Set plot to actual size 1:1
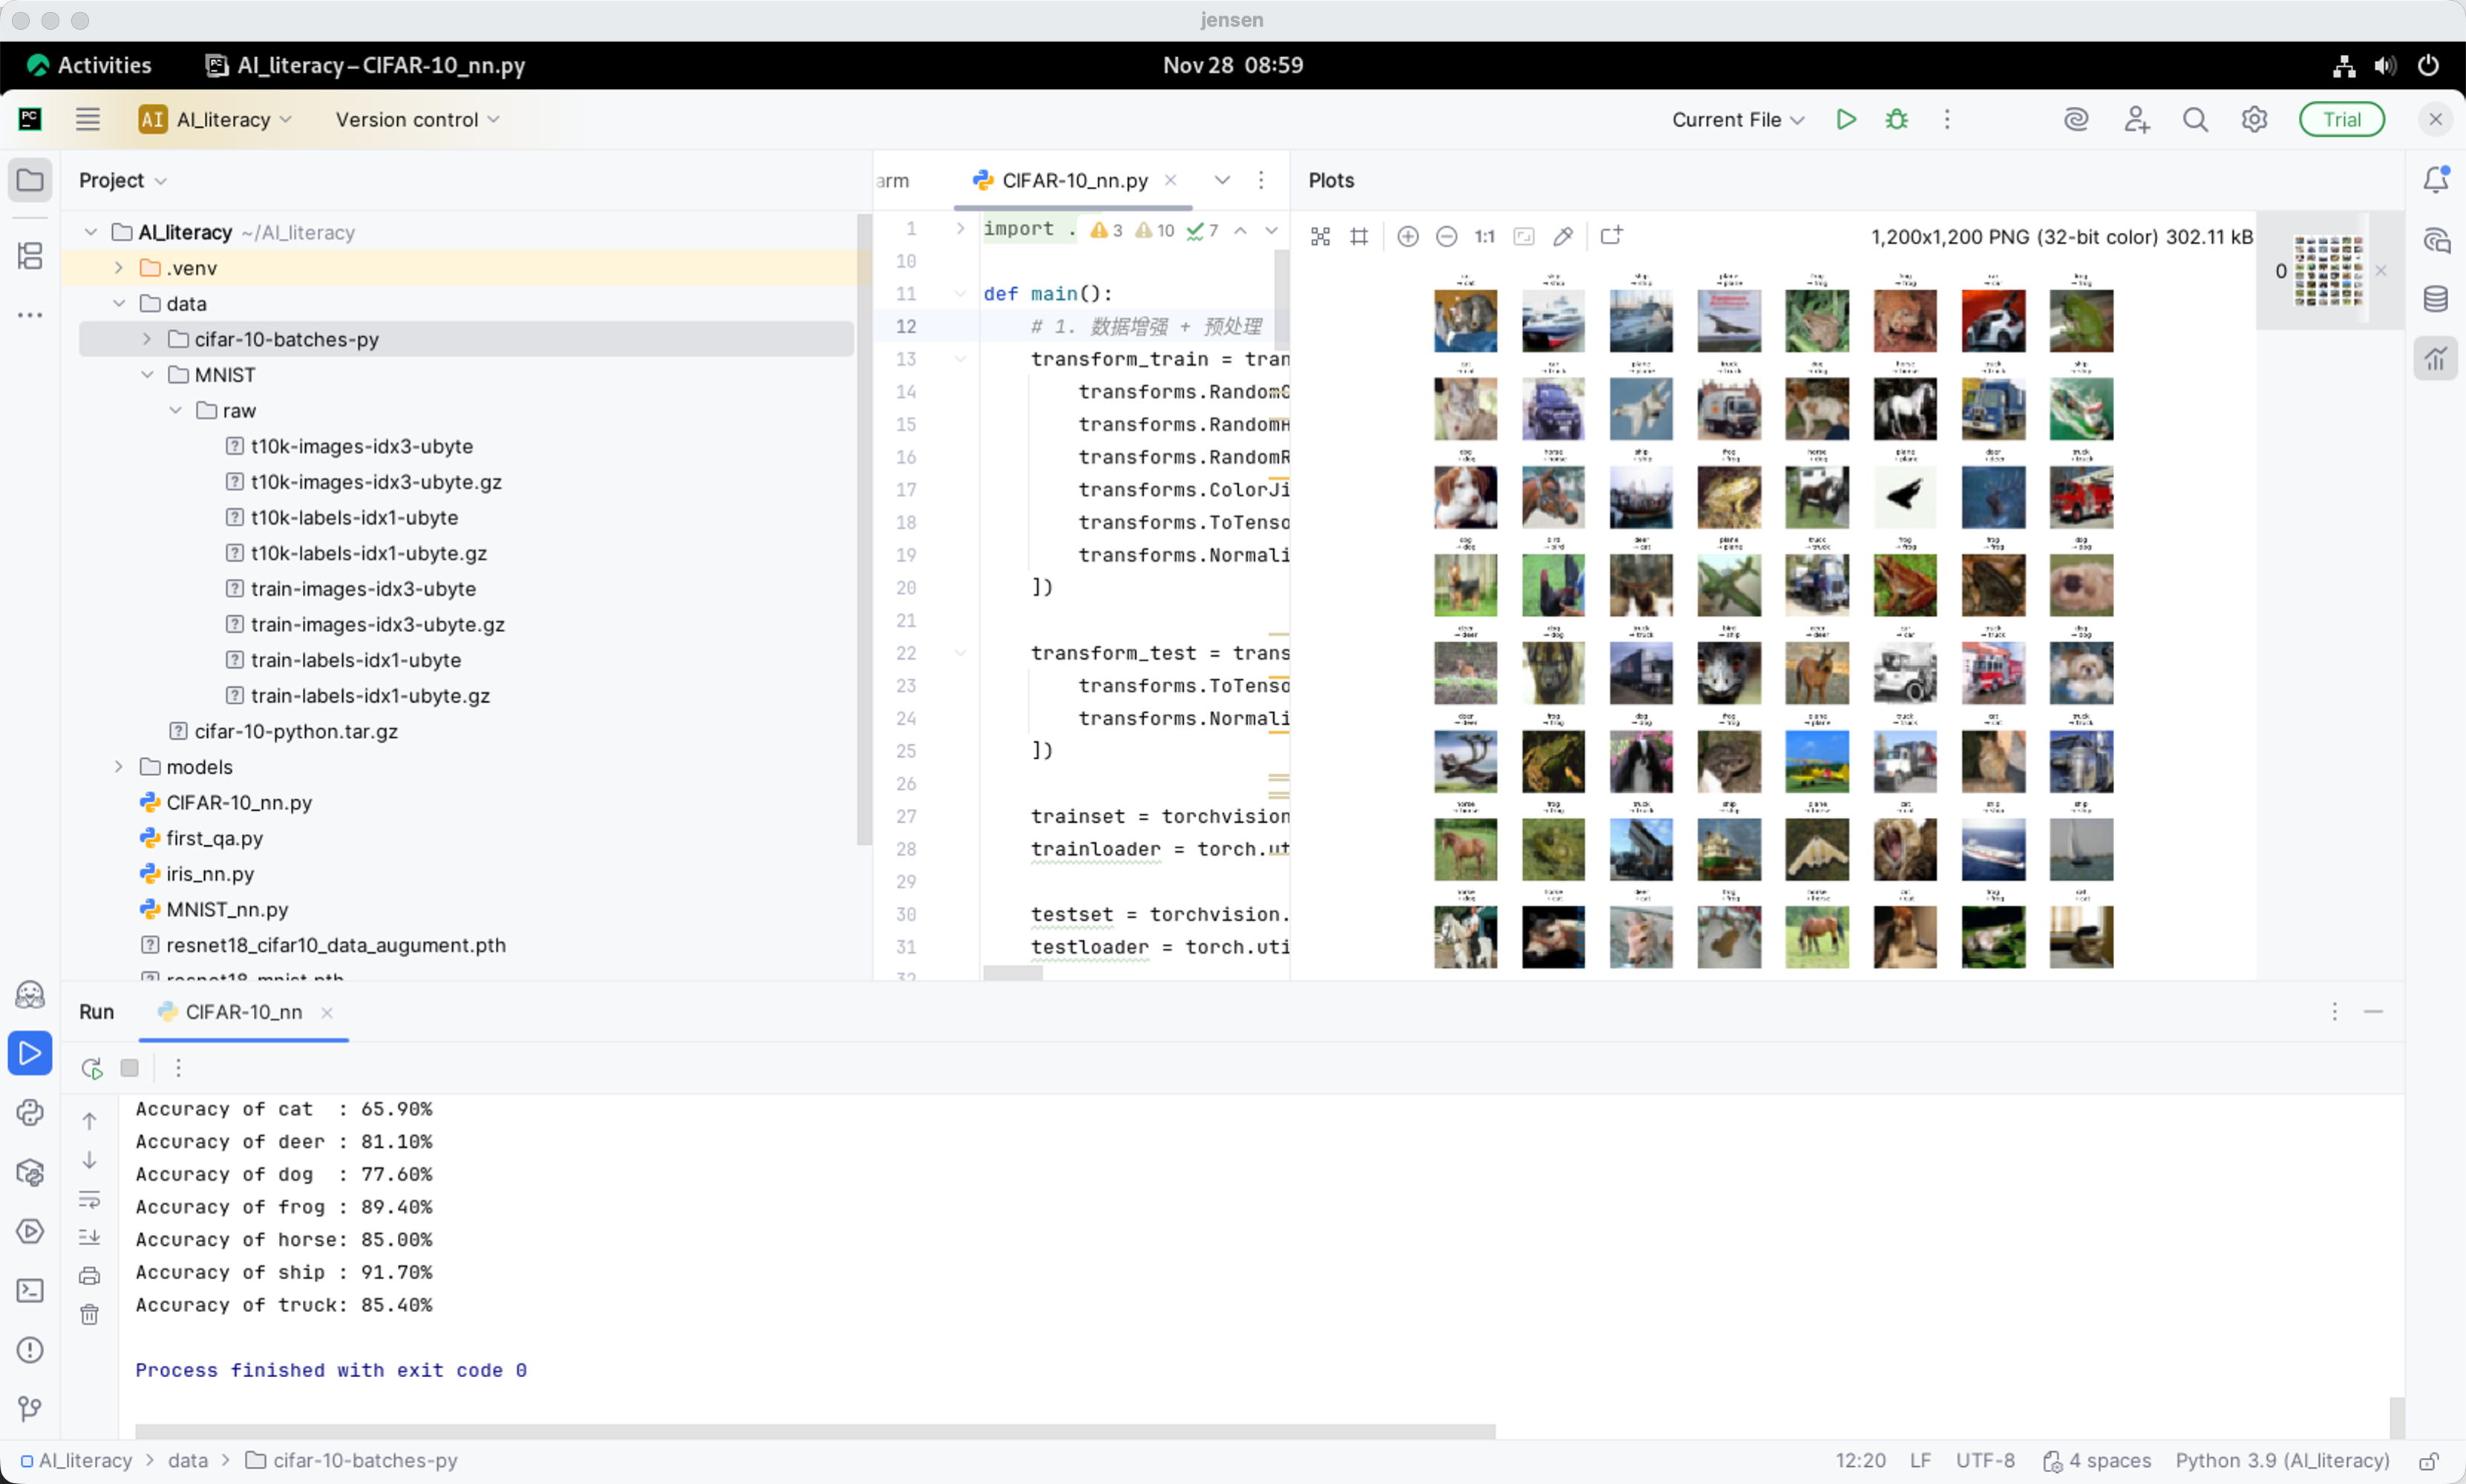This screenshot has height=1484, width=2466. tap(1485, 236)
